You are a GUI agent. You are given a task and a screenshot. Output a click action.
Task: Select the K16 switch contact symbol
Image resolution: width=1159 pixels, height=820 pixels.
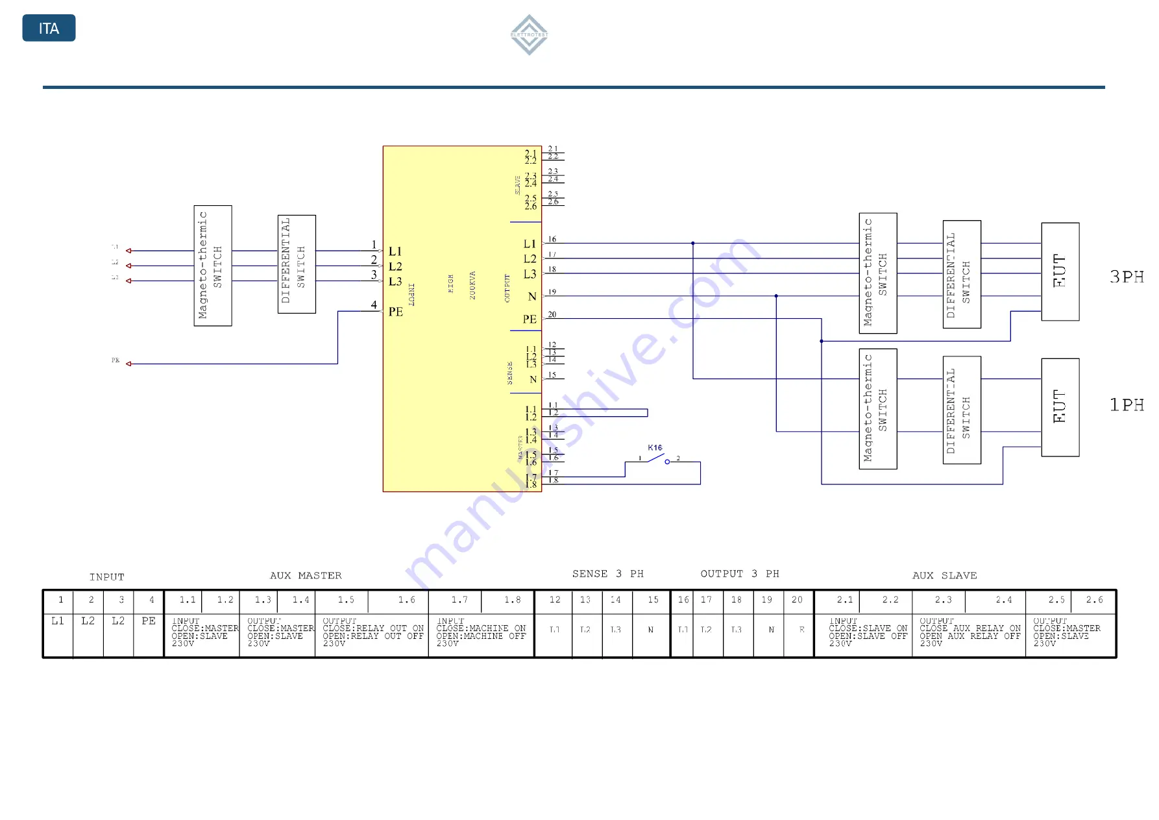point(659,458)
